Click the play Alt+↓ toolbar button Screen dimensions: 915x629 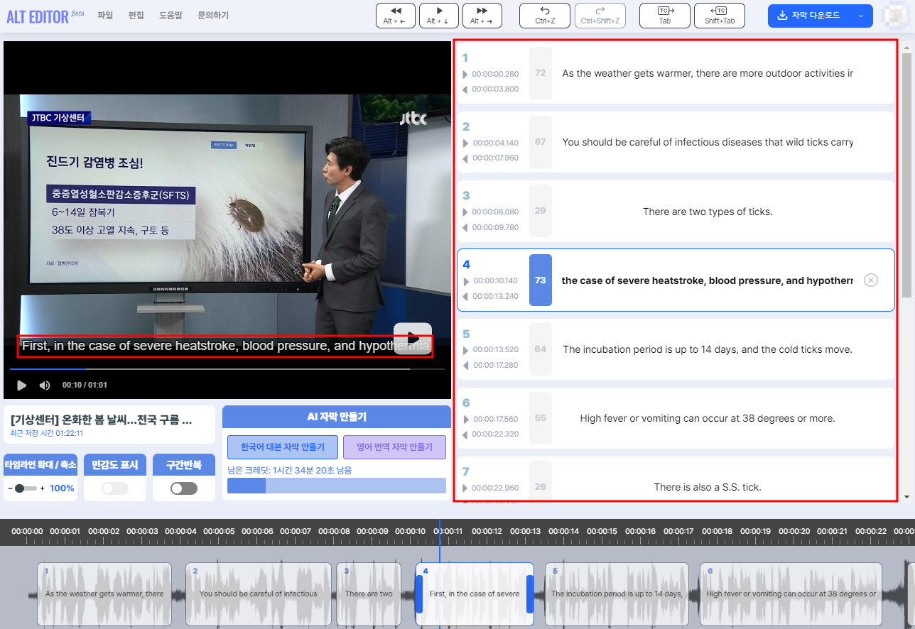(439, 15)
